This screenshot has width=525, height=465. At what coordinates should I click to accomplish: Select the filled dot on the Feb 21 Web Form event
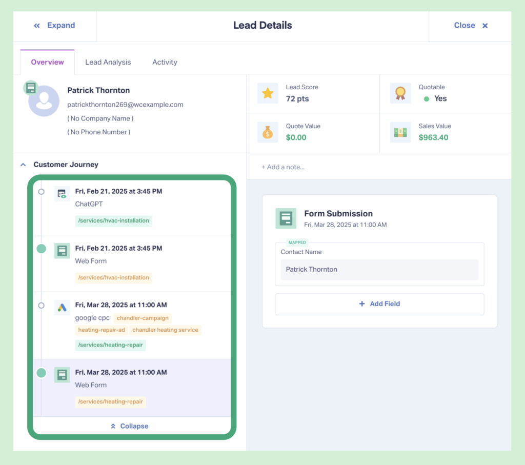41,248
